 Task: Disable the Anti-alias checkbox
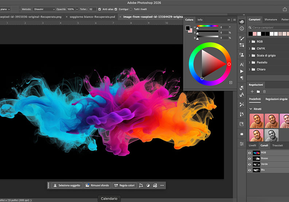click(100, 9)
